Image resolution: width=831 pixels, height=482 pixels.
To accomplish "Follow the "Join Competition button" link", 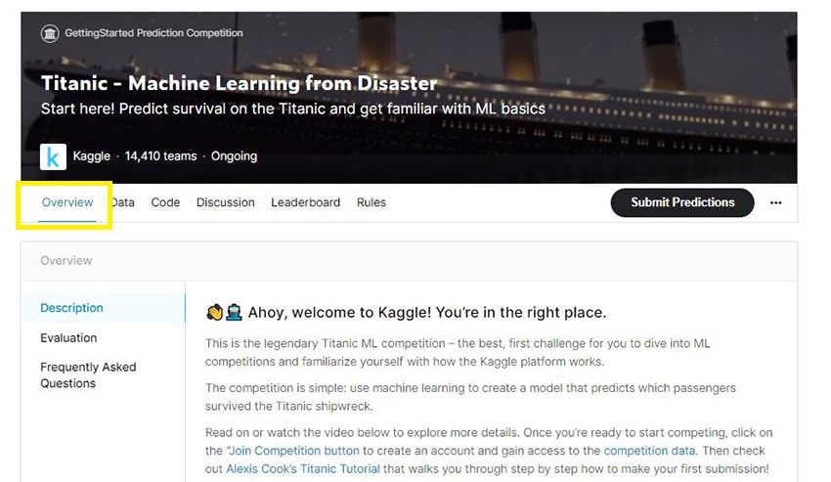I will pos(292,451).
